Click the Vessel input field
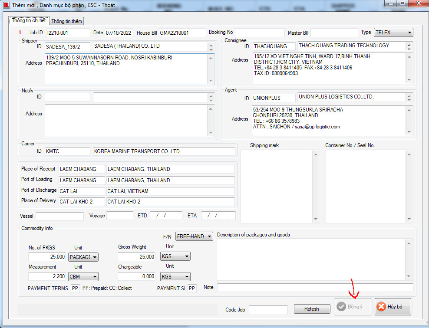Viewport: 429px width, 328px height. (x=60, y=216)
